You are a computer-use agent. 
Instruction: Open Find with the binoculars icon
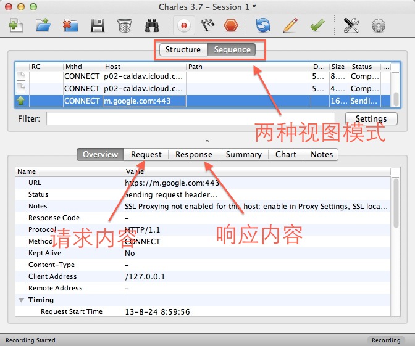pos(152,25)
